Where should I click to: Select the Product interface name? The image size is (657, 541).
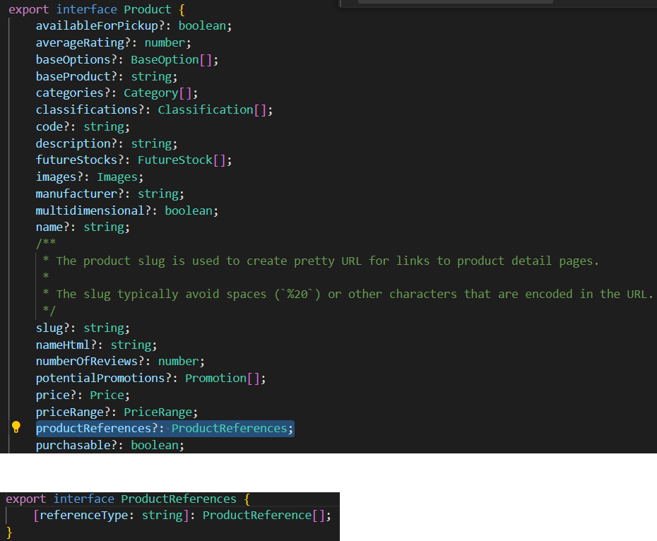pos(148,9)
